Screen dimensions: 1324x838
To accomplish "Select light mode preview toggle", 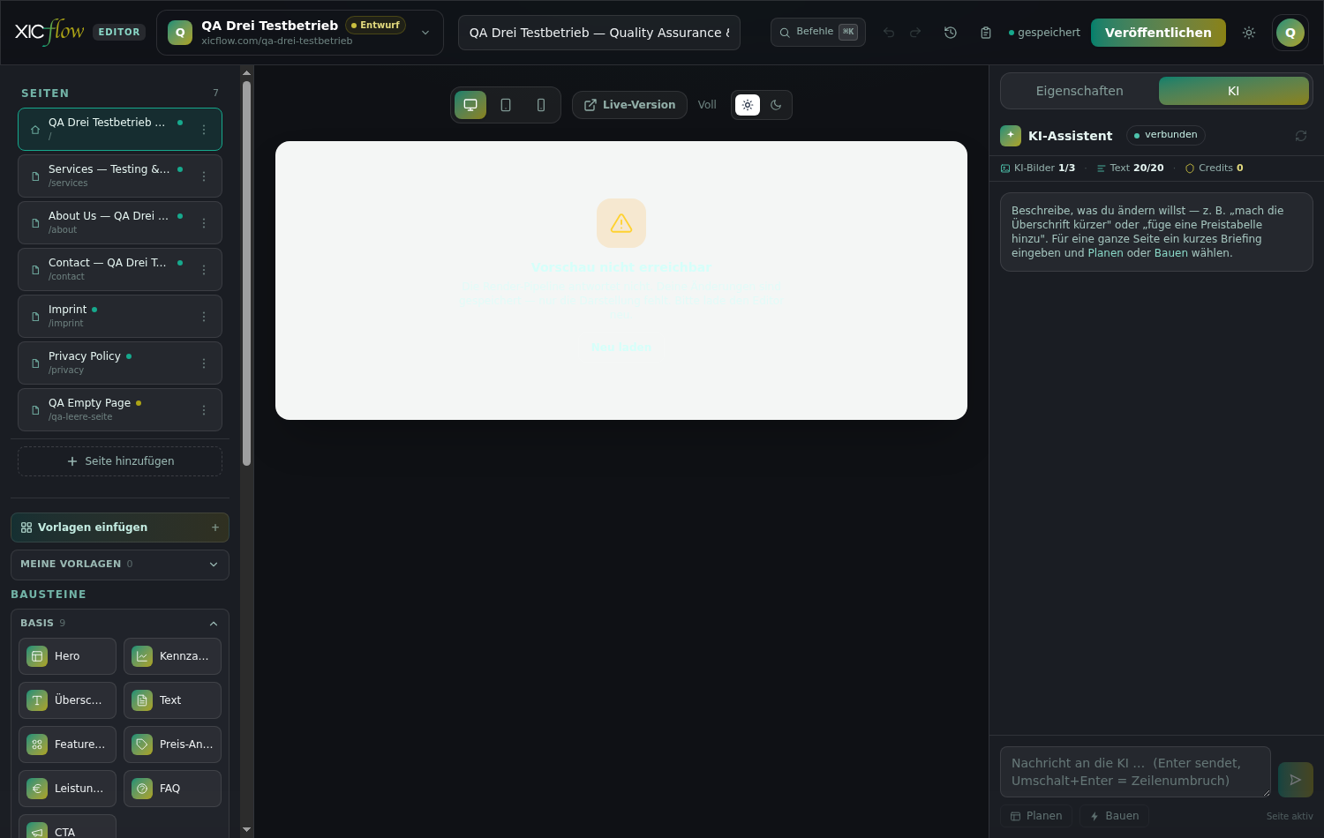I will (748, 105).
